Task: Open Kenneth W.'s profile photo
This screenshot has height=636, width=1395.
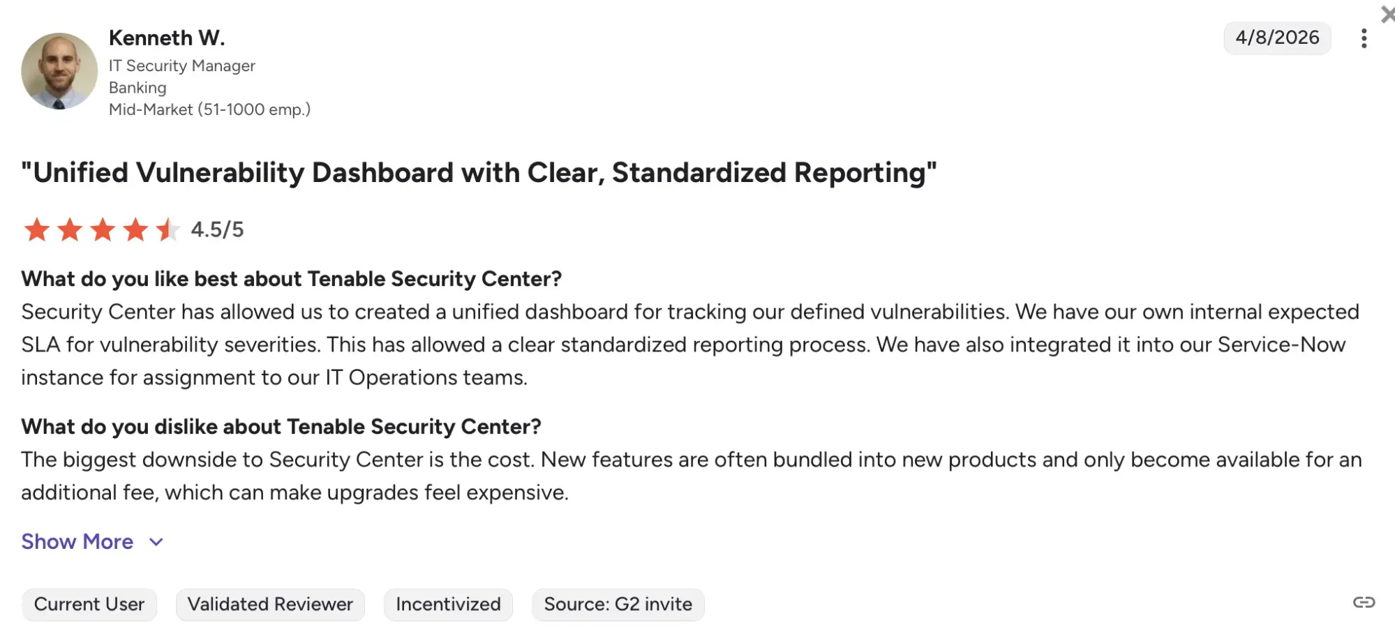Action: 59,71
